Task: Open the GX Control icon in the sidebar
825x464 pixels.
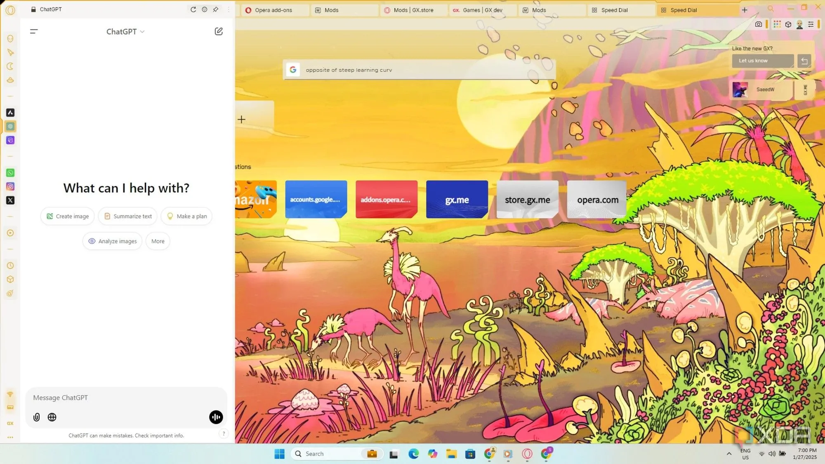Action: tap(10, 423)
